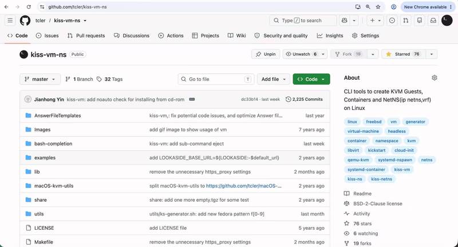Open the Wiki tab
The image size is (458, 247).
tap(237, 36)
